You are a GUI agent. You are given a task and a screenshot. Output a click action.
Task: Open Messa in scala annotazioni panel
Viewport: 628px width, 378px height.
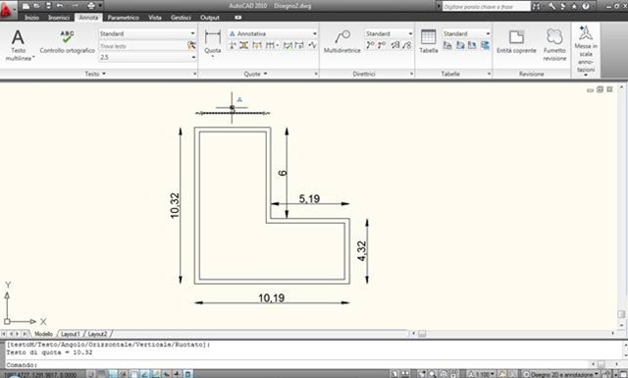586,50
